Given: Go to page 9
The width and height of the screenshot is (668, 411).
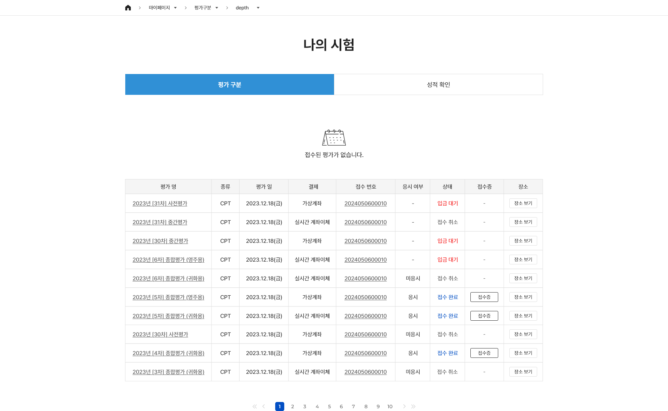Looking at the screenshot, I should coord(378,406).
